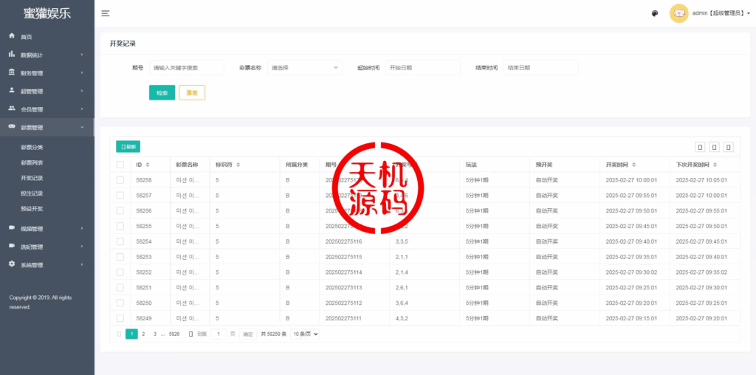Open 彩票列表 in the sidebar submenu
This screenshot has width=756, height=375.
(32, 162)
